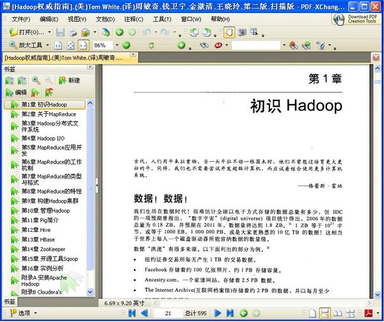This screenshot has height=322, width=384.
Task: Click the green zoom-in plus button
Action: click(181, 46)
